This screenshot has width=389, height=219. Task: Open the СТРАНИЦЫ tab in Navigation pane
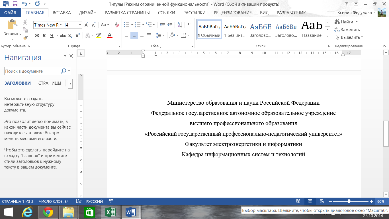coord(50,83)
